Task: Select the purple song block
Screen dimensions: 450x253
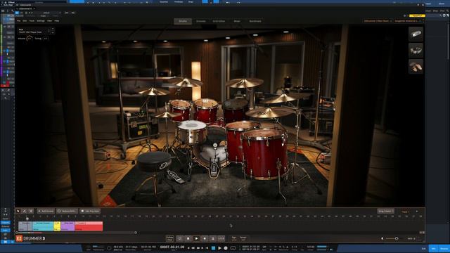Action: tap(67, 226)
